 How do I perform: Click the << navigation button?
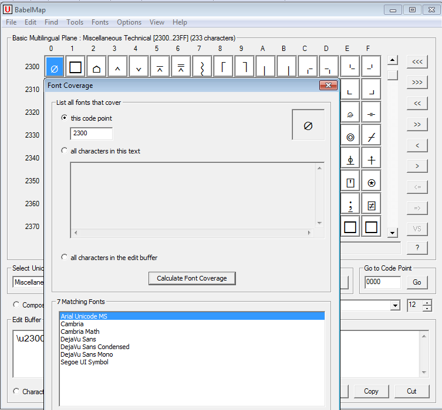point(417,104)
